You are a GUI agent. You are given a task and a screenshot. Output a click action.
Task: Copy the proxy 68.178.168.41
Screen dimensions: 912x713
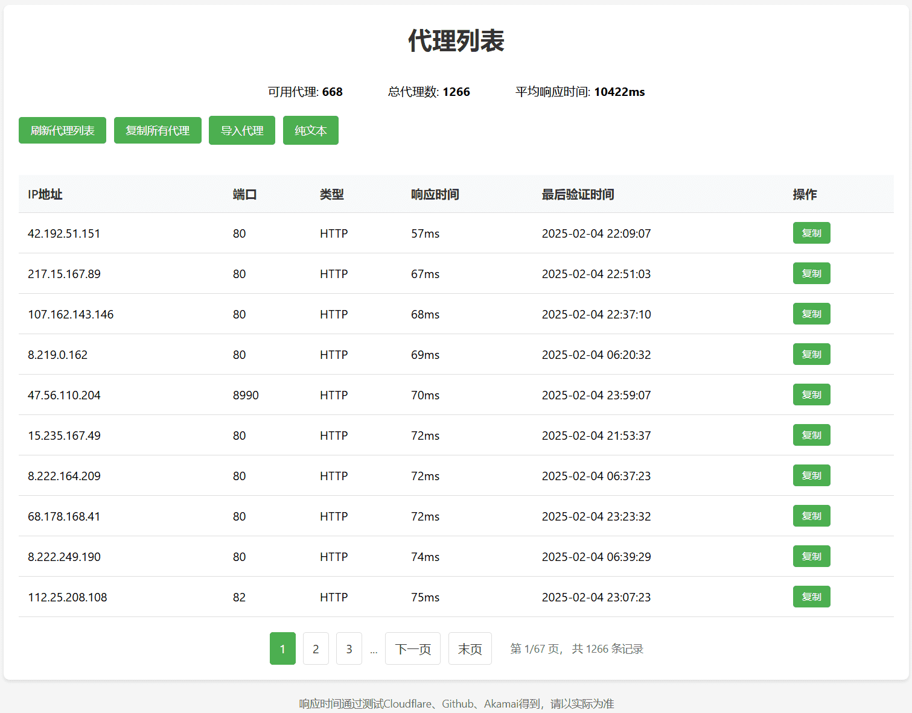811,516
